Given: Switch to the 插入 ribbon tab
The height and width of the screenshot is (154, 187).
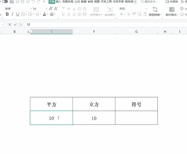Looking at the screenshot, I should coord(58,2).
